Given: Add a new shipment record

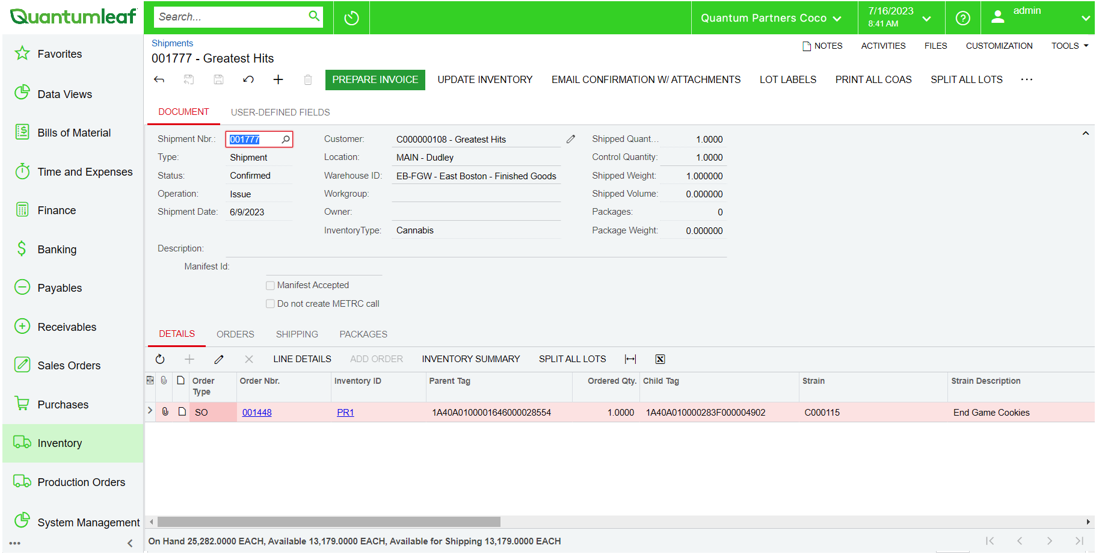Looking at the screenshot, I should 278,79.
